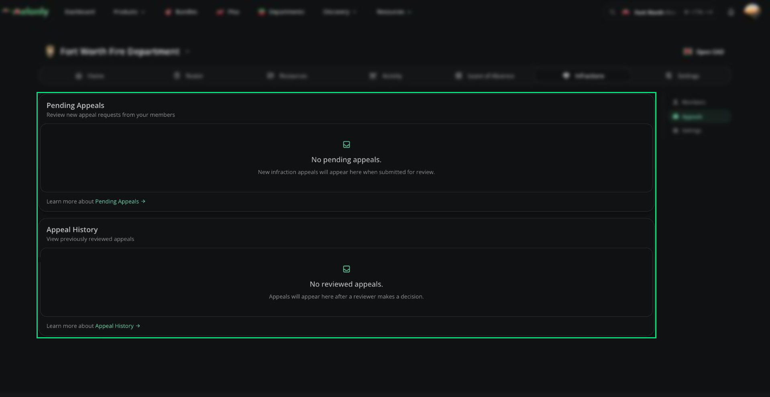Click the "View previously reviewed appeals" subtitle
Screen dimensions: 770x397
click(x=90, y=239)
